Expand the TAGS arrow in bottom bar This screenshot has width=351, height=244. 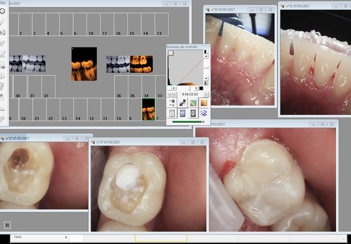click(x=66, y=237)
